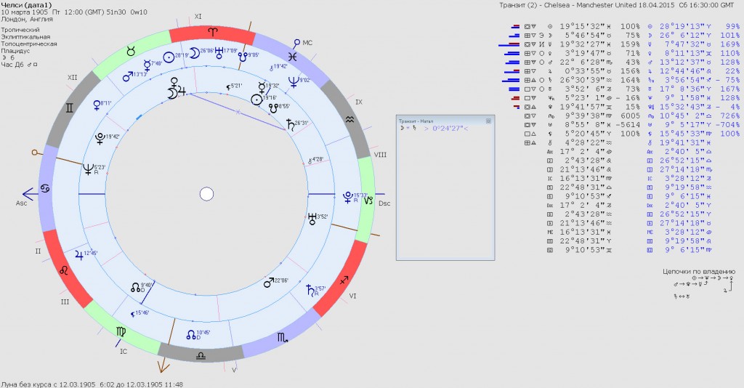Click transit Sun glyph at 28°19'

(x=169, y=57)
